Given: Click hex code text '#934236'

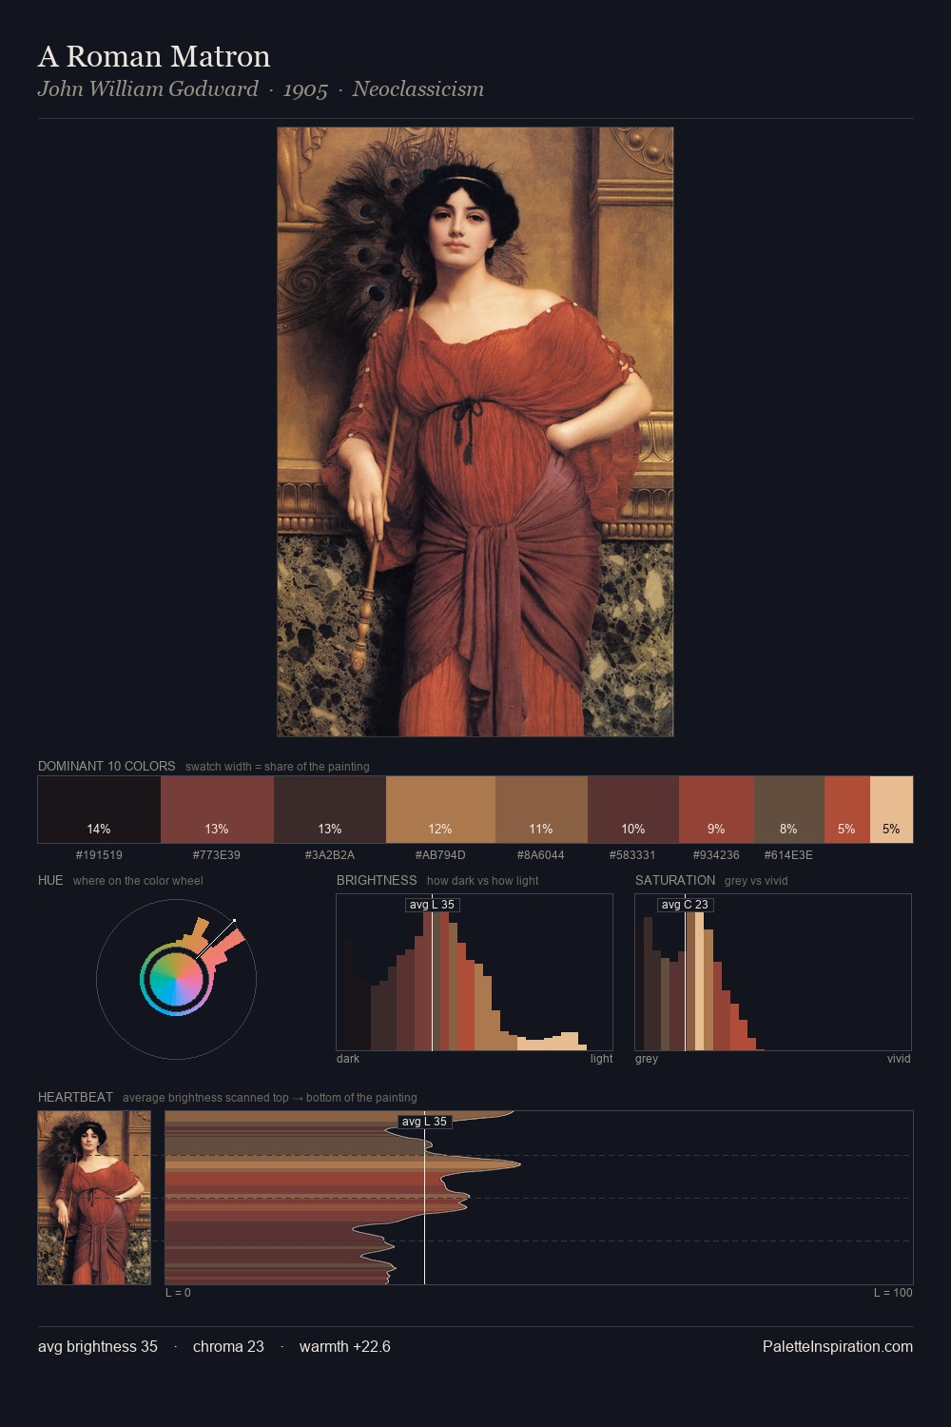Looking at the screenshot, I should (x=716, y=855).
